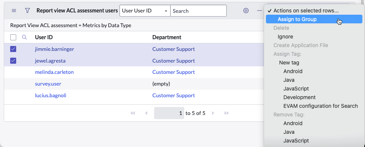
Task: Open Customer Support link in jewel.agresta row
Action: coord(173,61)
